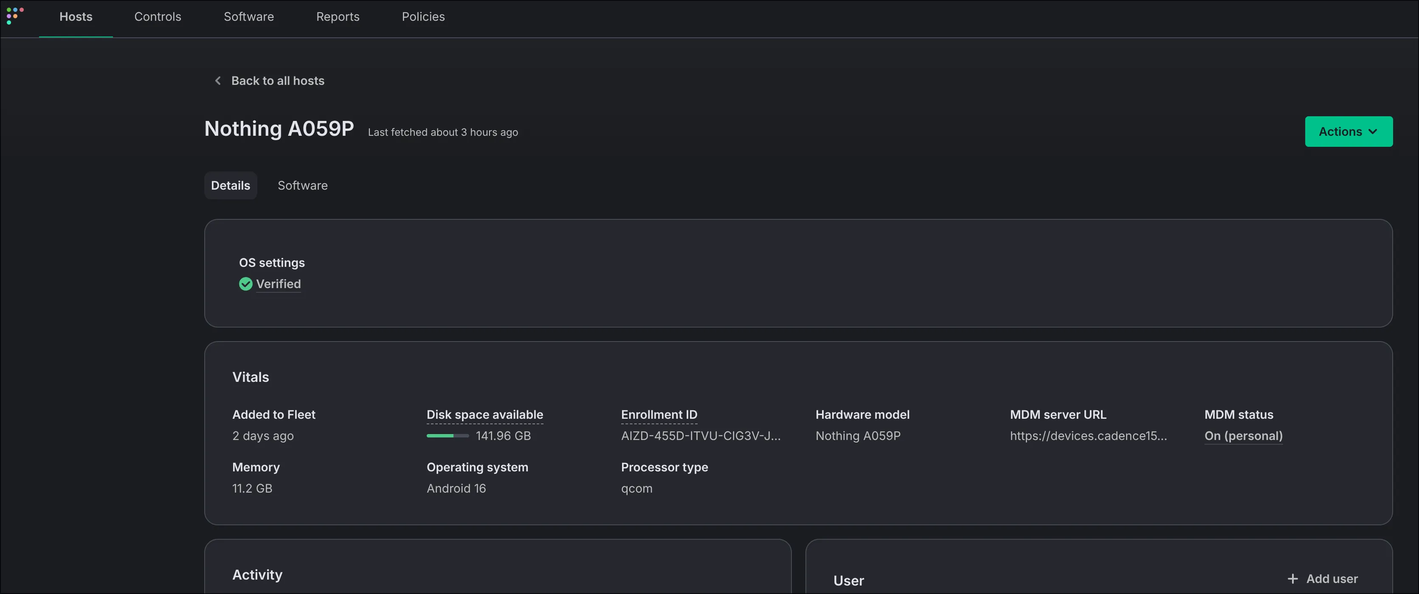Click the qcom processor type value
1419x594 pixels.
pyautogui.click(x=636, y=489)
